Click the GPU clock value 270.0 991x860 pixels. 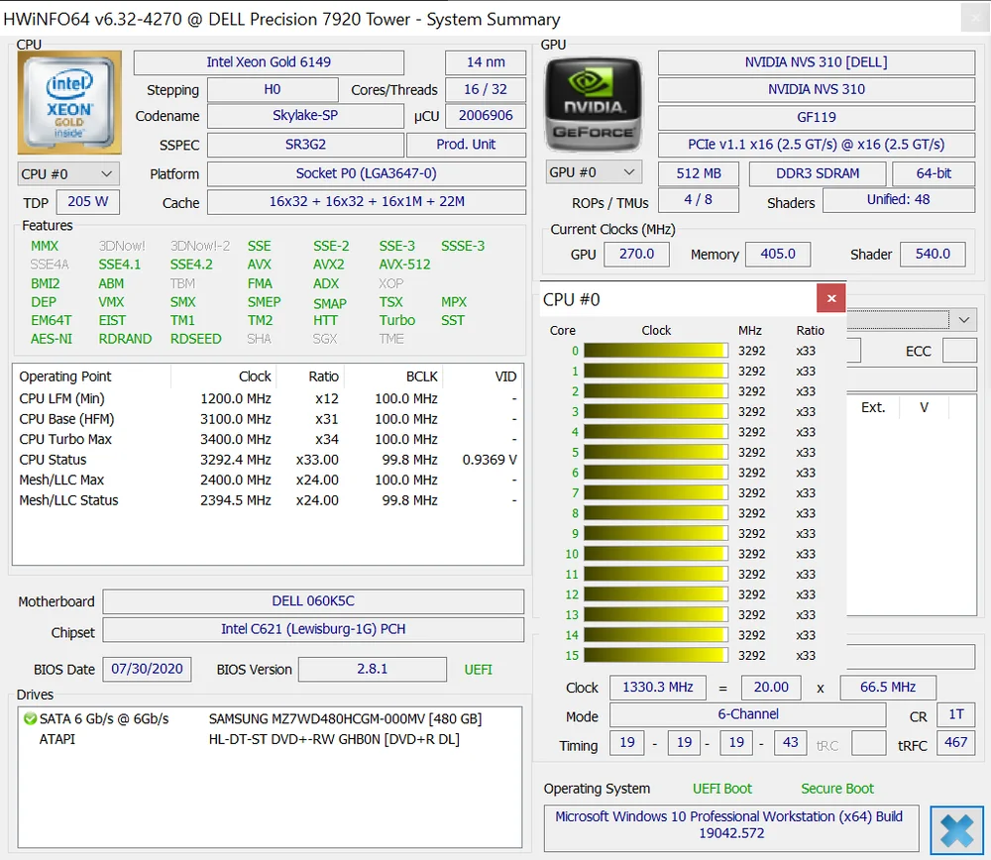tap(636, 254)
